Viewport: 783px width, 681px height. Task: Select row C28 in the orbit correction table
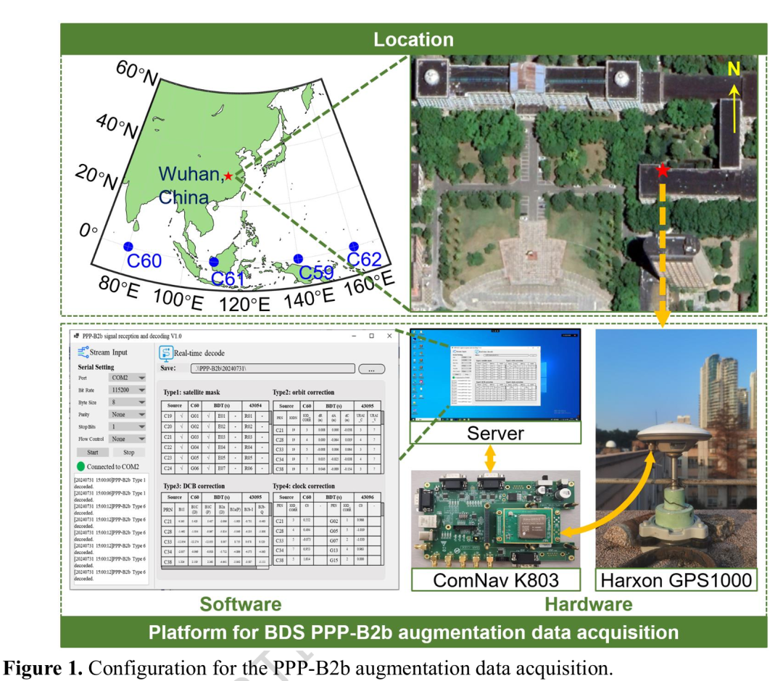(327, 439)
